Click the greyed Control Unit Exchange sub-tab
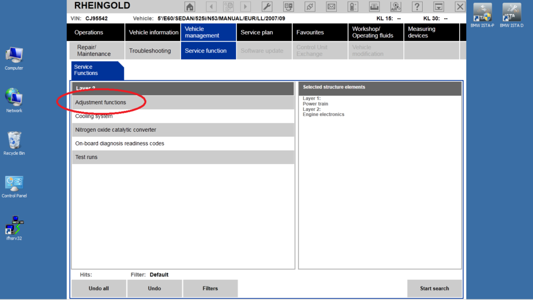Image resolution: width=533 pixels, height=300 pixels. pyautogui.click(x=320, y=51)
